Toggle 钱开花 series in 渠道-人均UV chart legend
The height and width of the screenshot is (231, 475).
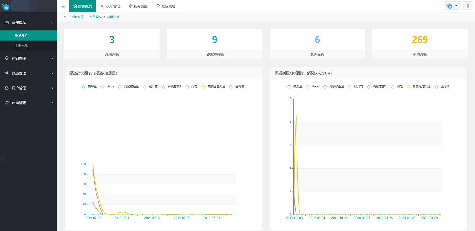pos(355,87)
